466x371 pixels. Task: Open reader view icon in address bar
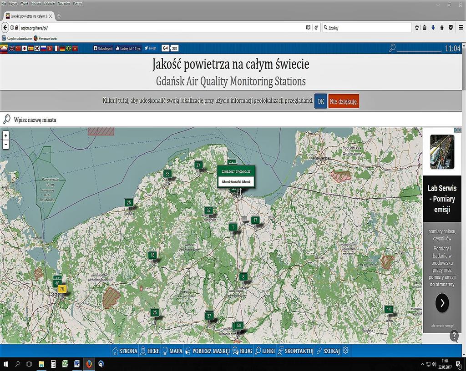click(x=308, y=28)
